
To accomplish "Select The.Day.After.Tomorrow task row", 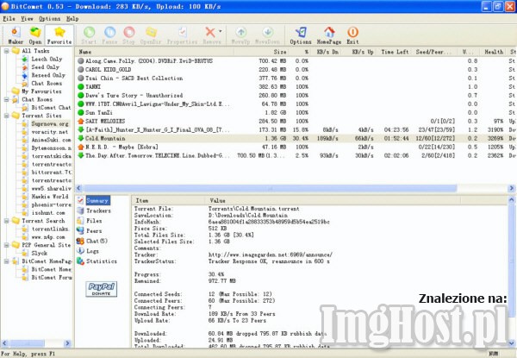I will point(296,155).
